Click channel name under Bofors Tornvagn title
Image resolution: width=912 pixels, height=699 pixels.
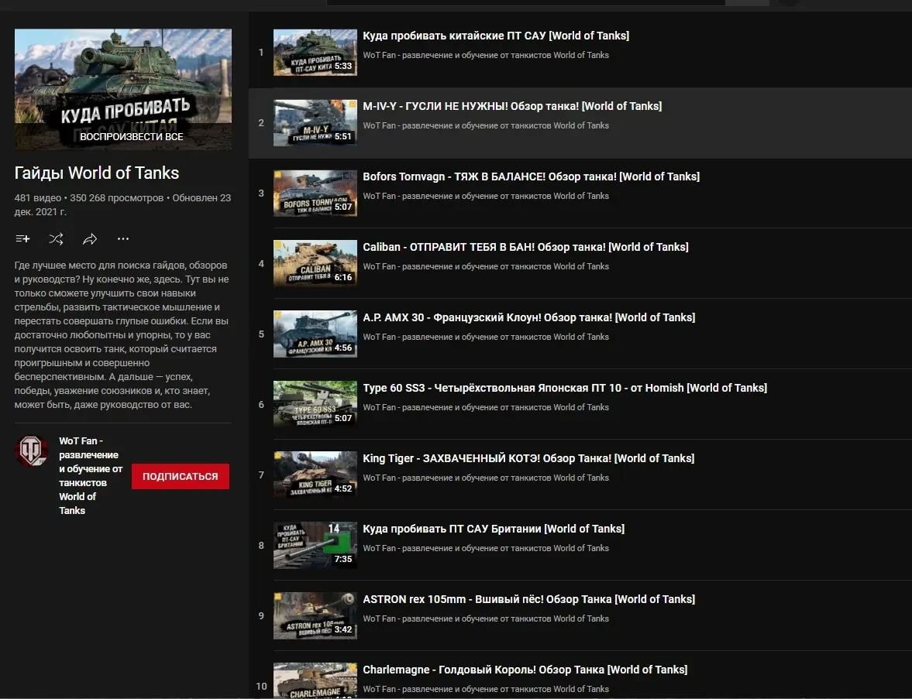coord(485,196)
